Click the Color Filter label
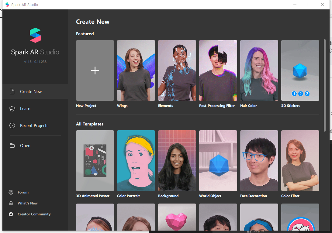Screen dimensions: 332x233 (x=290, y=196)
